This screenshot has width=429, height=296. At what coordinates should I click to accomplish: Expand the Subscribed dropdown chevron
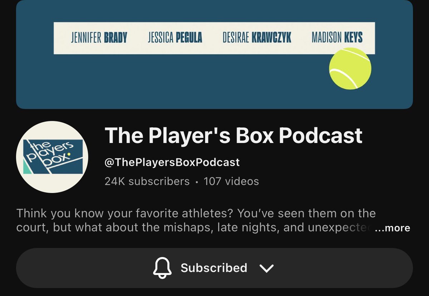[267, 268]
